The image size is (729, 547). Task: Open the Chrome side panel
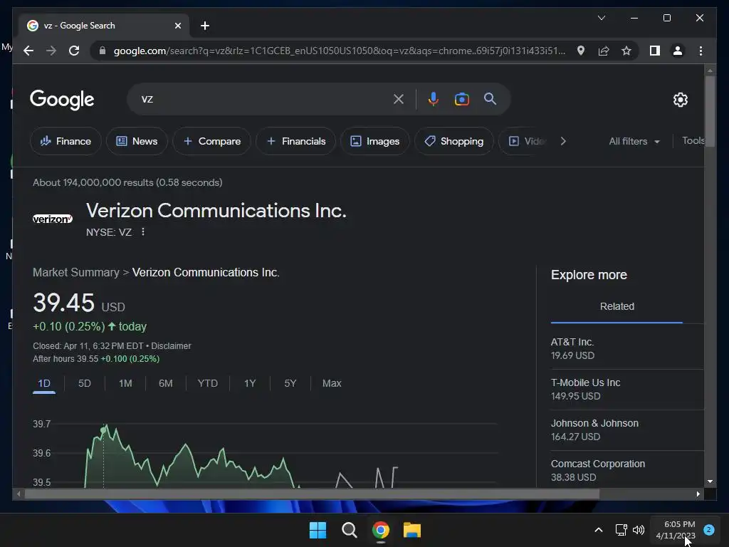pyautogui.click(x=655, y=51)
